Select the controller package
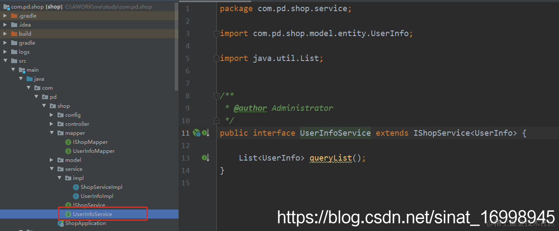The image size is (559, 231). tap(77, 124)
